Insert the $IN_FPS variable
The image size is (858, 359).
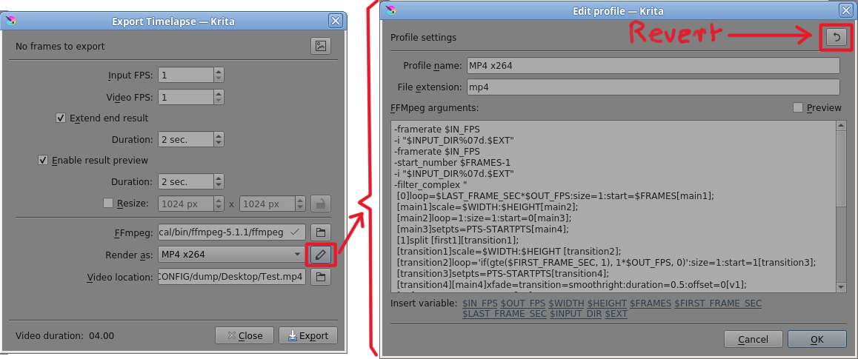(479, 303)
